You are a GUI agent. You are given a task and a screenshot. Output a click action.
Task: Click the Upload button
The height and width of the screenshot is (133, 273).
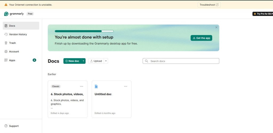tap(96, 61)
